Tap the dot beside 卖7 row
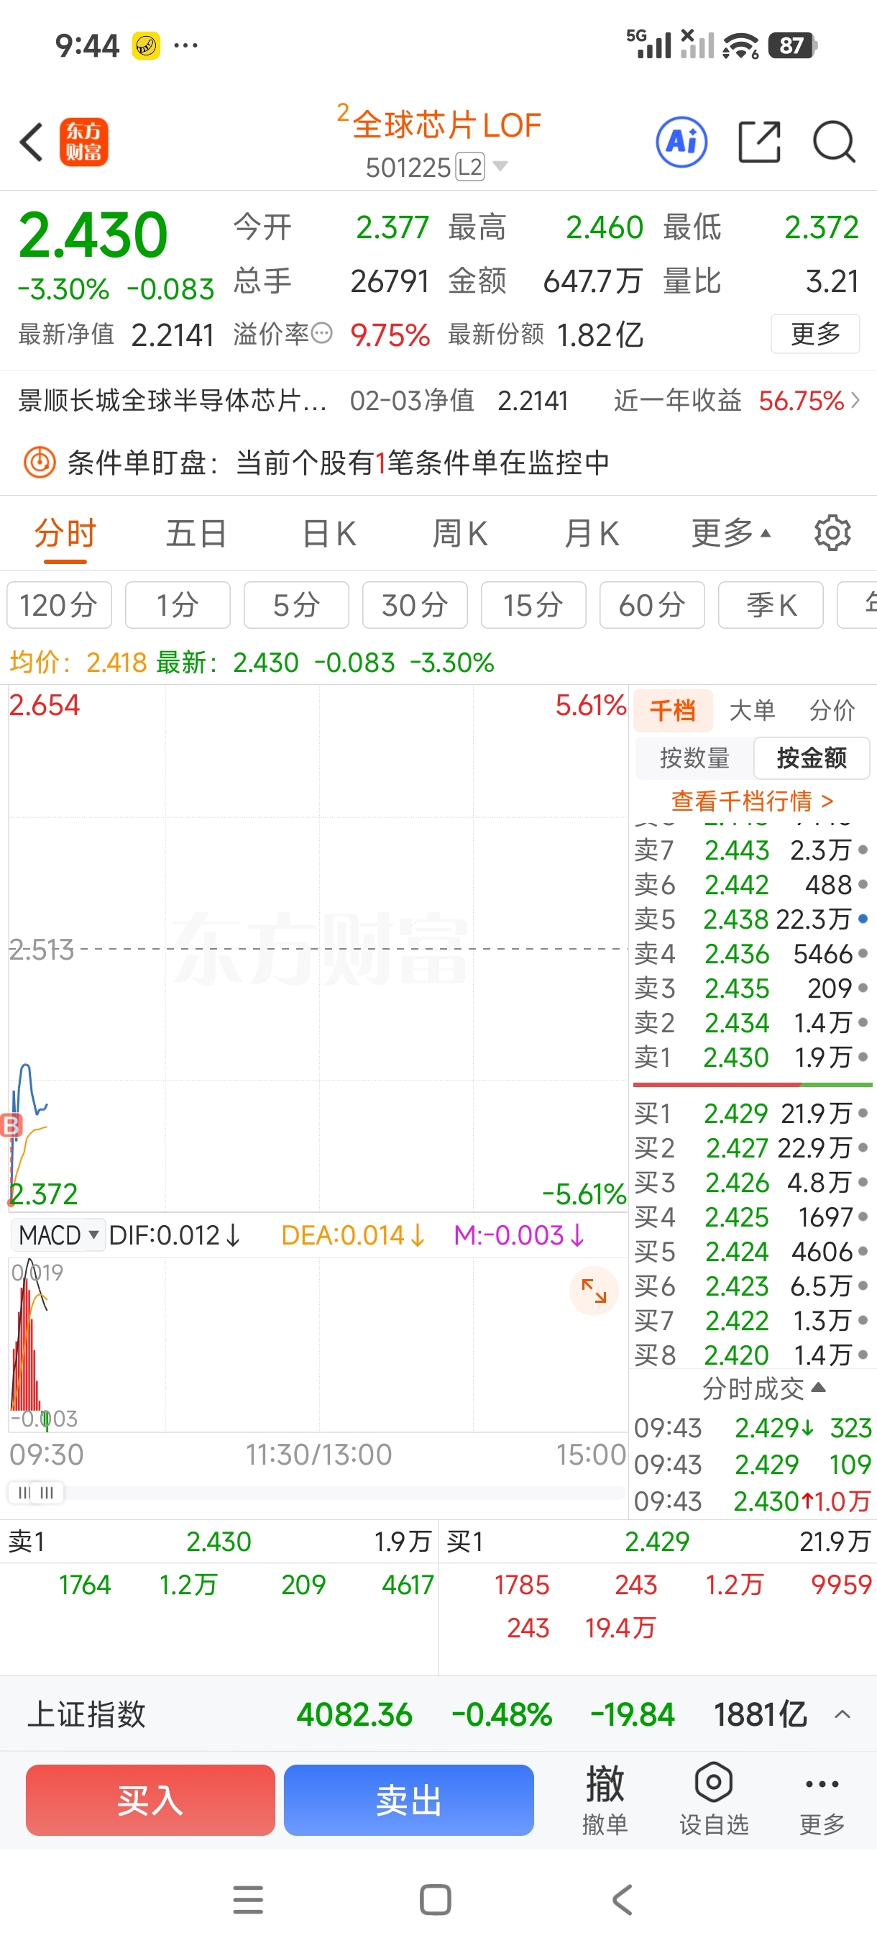The image size is (877, 1951). click(x=863, y=850)
